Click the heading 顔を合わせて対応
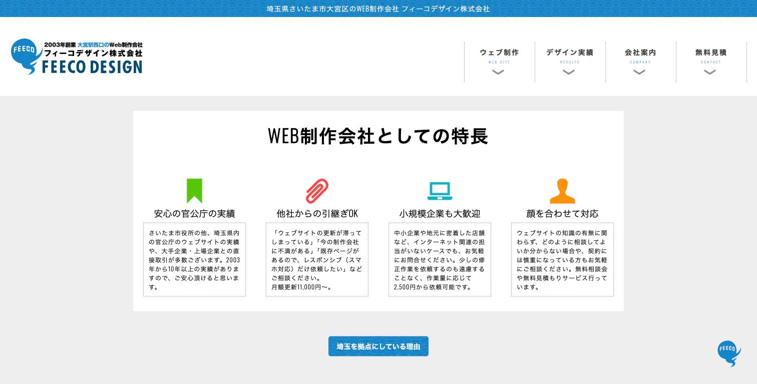This screenshot has height=384, width=757. pos(562,214)
